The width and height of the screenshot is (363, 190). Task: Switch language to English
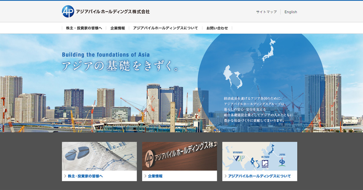tap(291, 12)
